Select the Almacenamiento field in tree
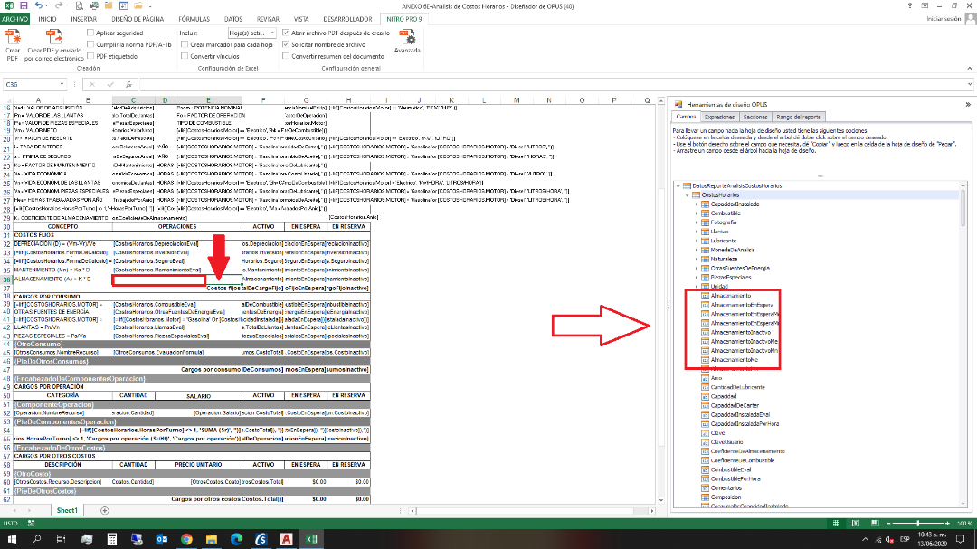Screen dimensions: 977x549 pyautogui.click(x=728, y=295)
